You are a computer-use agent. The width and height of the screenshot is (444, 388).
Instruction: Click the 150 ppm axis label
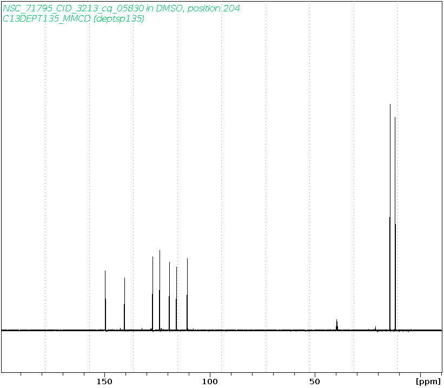(104, 381)
